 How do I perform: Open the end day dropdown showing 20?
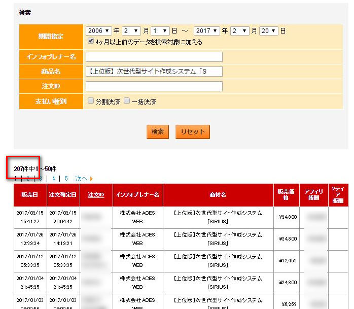click(x=269, y=31)
